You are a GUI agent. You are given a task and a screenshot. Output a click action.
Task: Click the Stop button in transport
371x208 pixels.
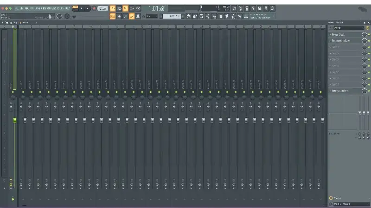(88, 8)
